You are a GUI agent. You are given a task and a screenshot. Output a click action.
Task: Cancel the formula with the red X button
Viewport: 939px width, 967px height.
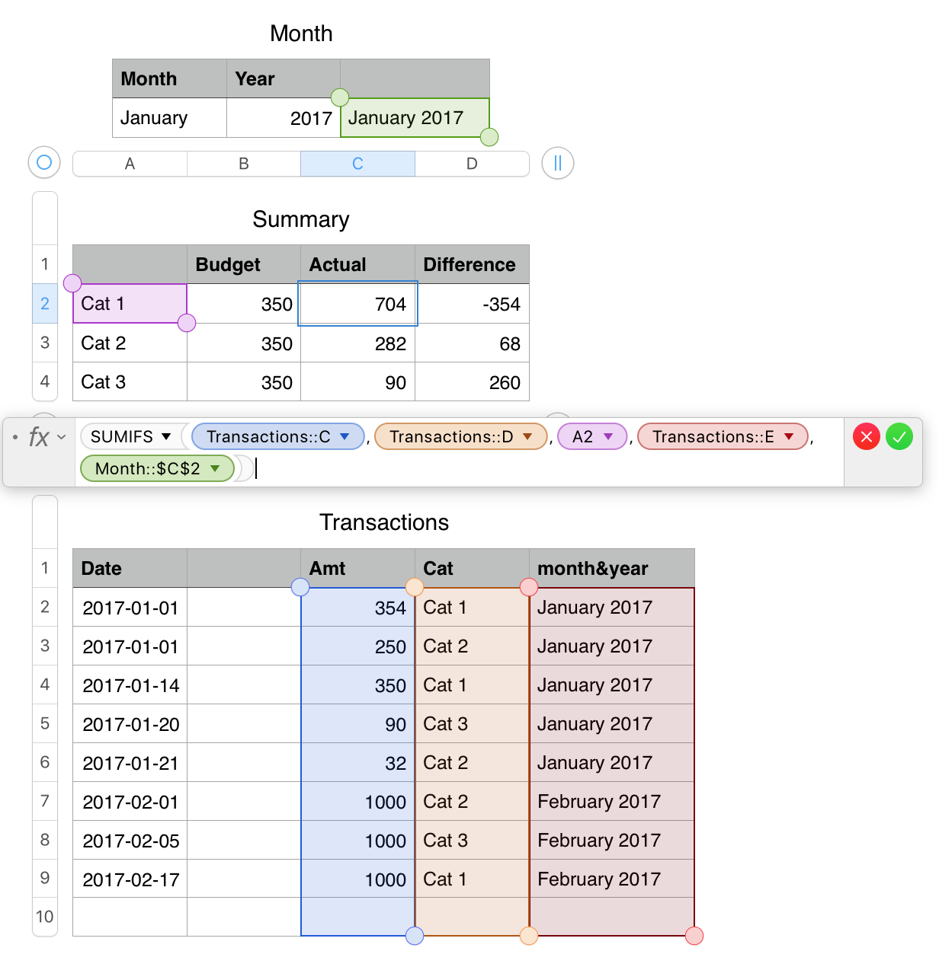867,436
